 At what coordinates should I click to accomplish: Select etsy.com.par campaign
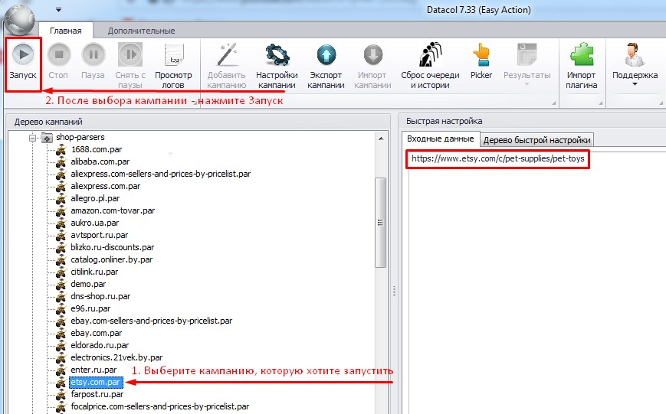96,382
